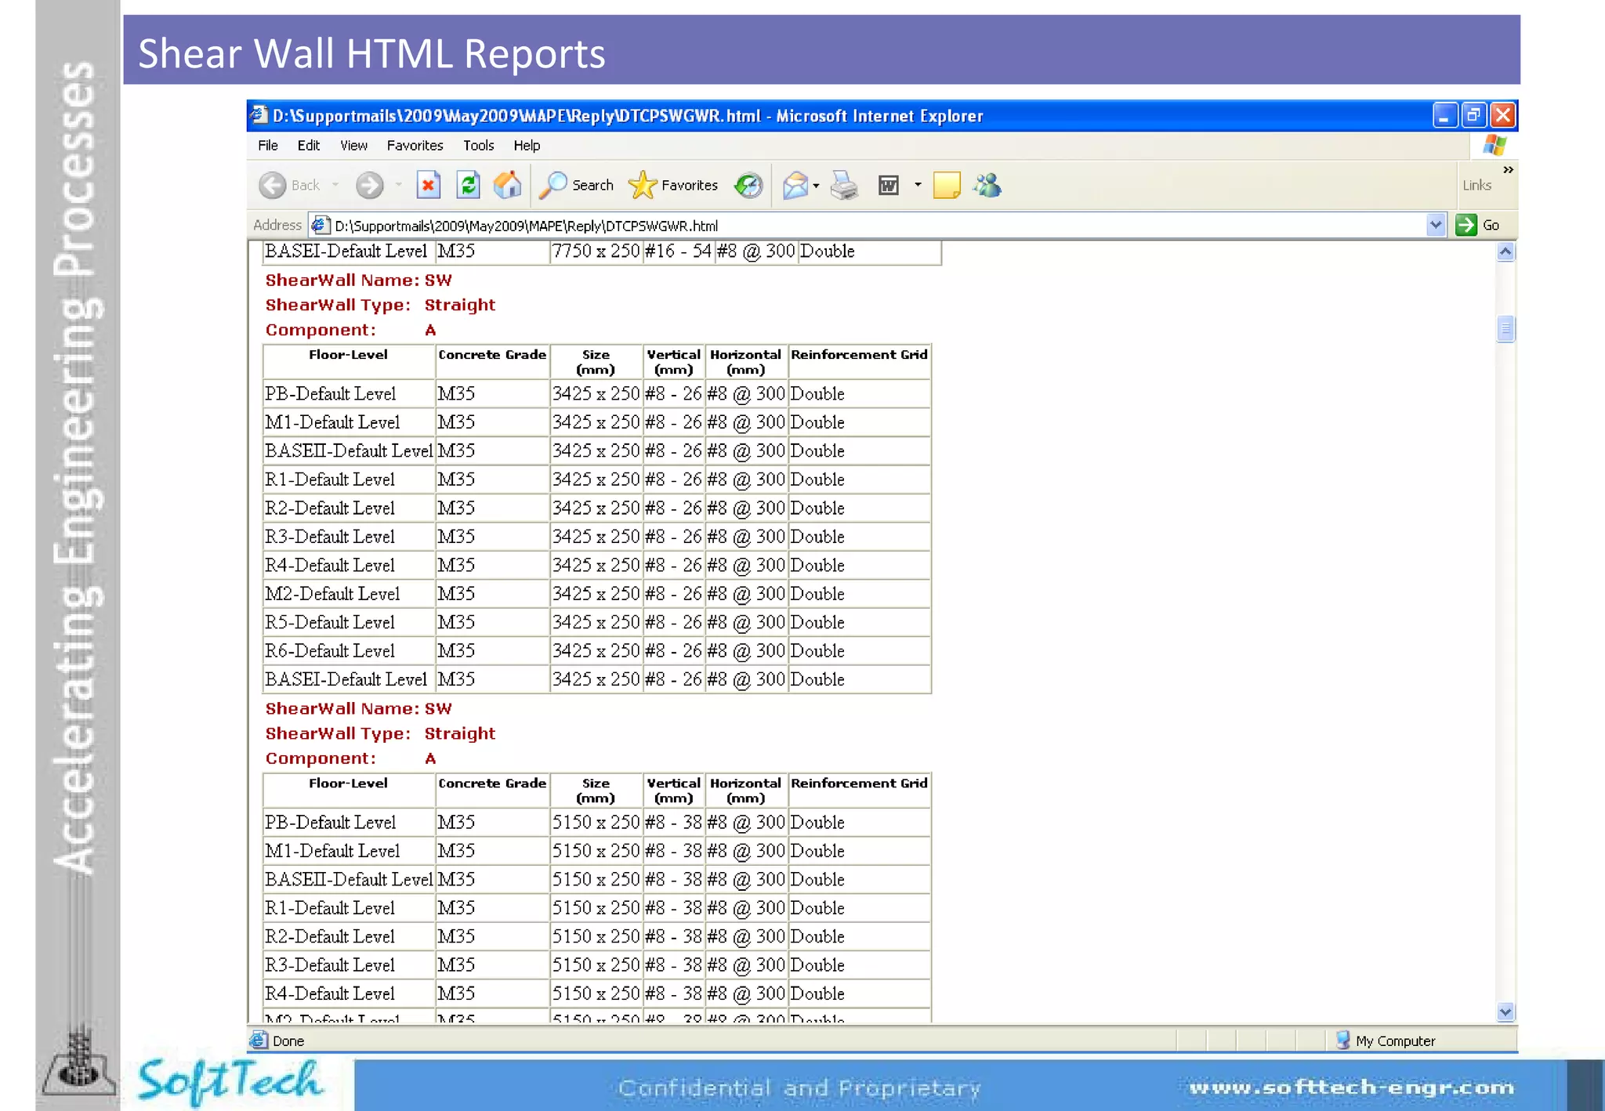Restore down the Internet Explorer window

1473,116
